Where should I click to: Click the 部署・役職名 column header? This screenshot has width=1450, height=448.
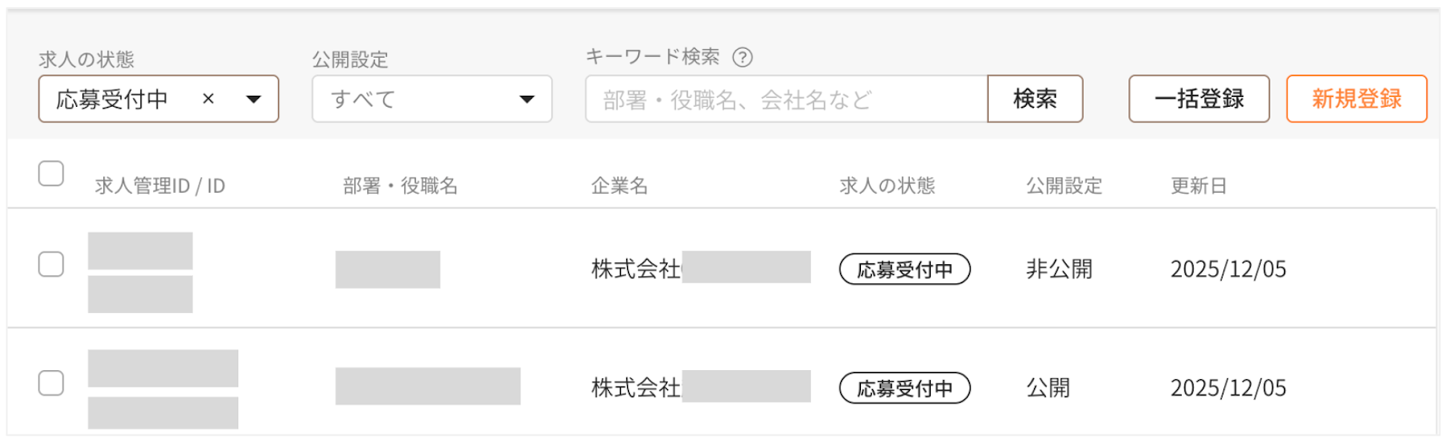(x=401, y=186)
